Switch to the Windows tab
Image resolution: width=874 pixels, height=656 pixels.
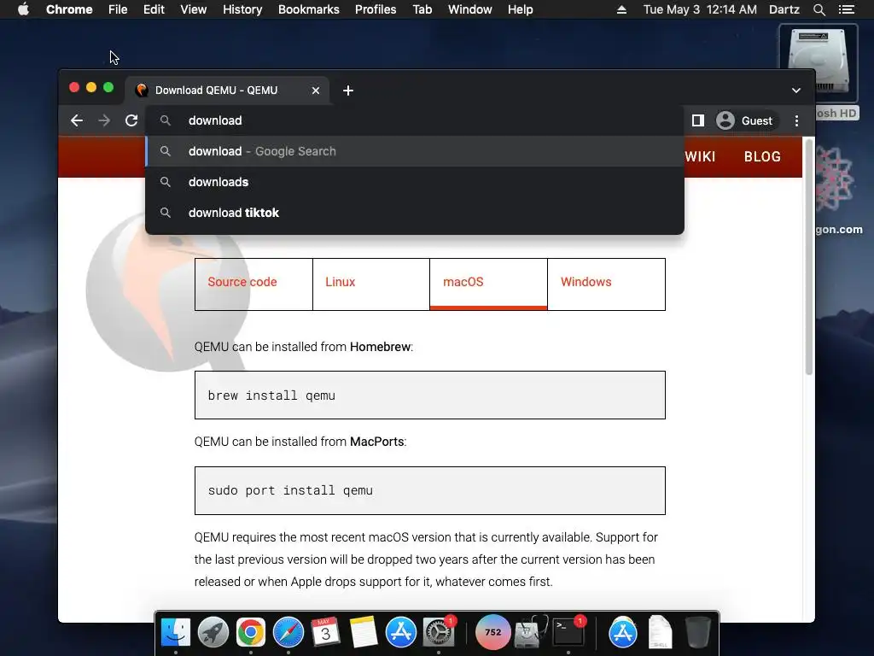(607, 284)
